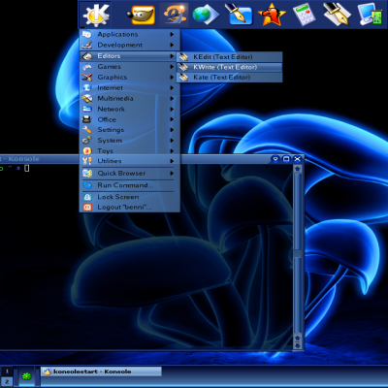Expand the Office submenu arrow
The width and height of the screenshot is (388, 388).
(x=172, y=119)
